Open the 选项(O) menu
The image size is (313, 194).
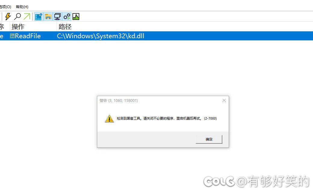pos(5,7)
